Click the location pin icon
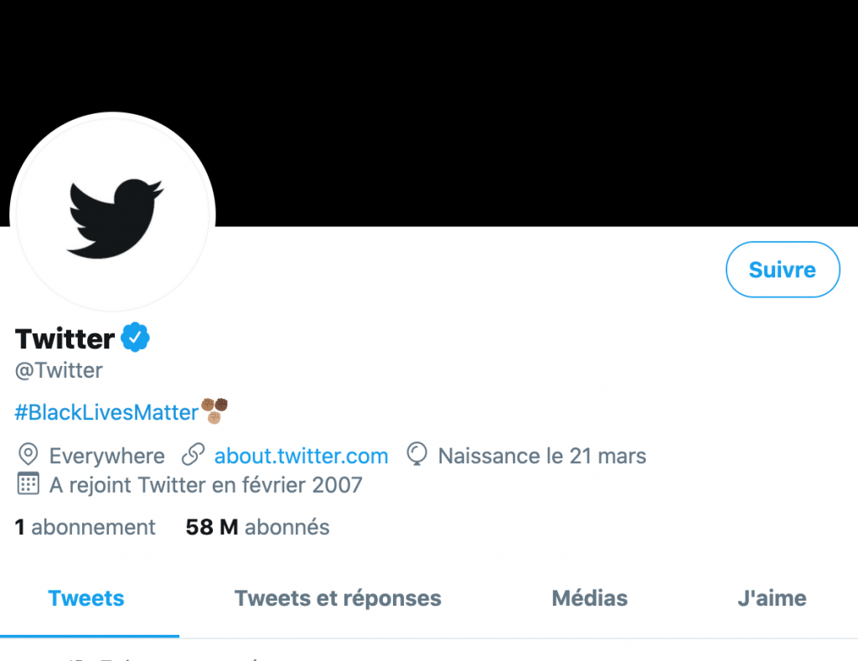Image resolution: width=858 pixels, height=661 pixels. [x=28, y=456]
